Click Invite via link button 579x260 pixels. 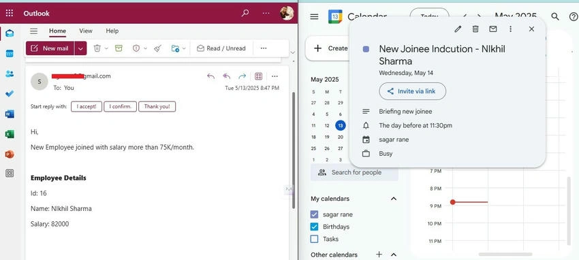413,91
